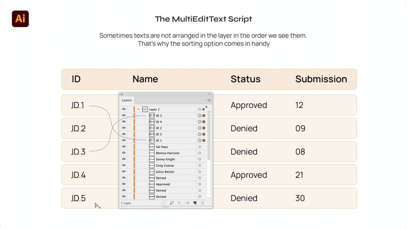Image resolution: width=407 pixels, height=229 pixels.
Task: Click the Create New Sublayer icon
Action: click(x=187, y=203)
